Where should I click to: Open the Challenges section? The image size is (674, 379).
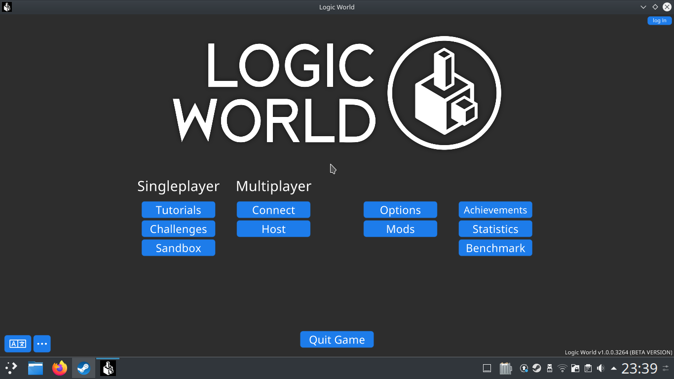point(178,229)
